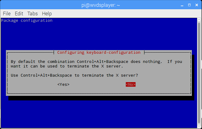
Task: Open the File menu
Action: point(7,14)
